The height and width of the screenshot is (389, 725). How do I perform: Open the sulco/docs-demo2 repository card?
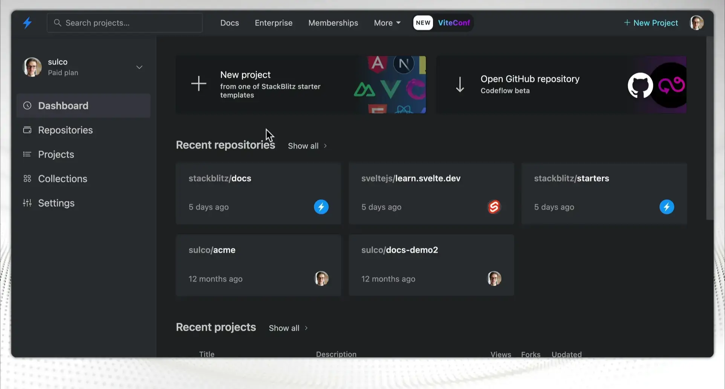(431, 265)
